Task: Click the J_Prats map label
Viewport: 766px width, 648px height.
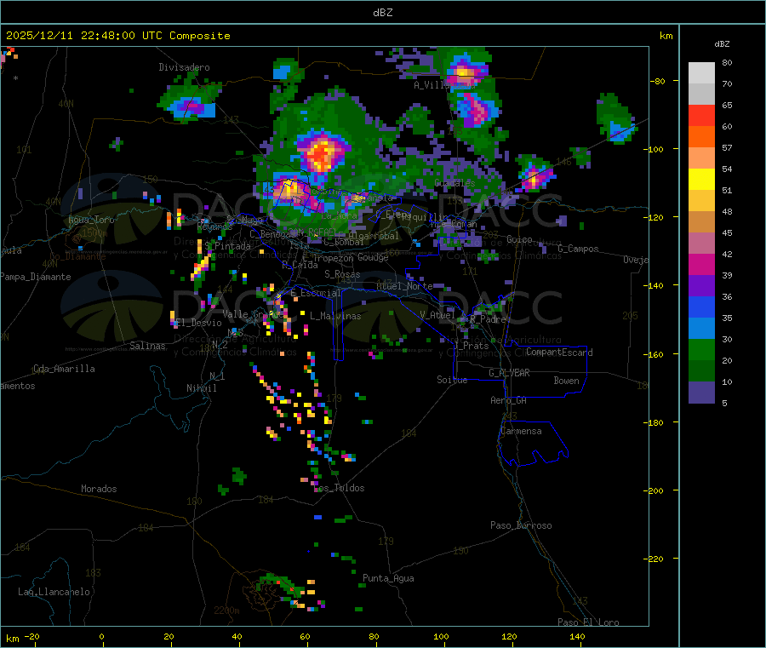Action: [x=472, y=346]
